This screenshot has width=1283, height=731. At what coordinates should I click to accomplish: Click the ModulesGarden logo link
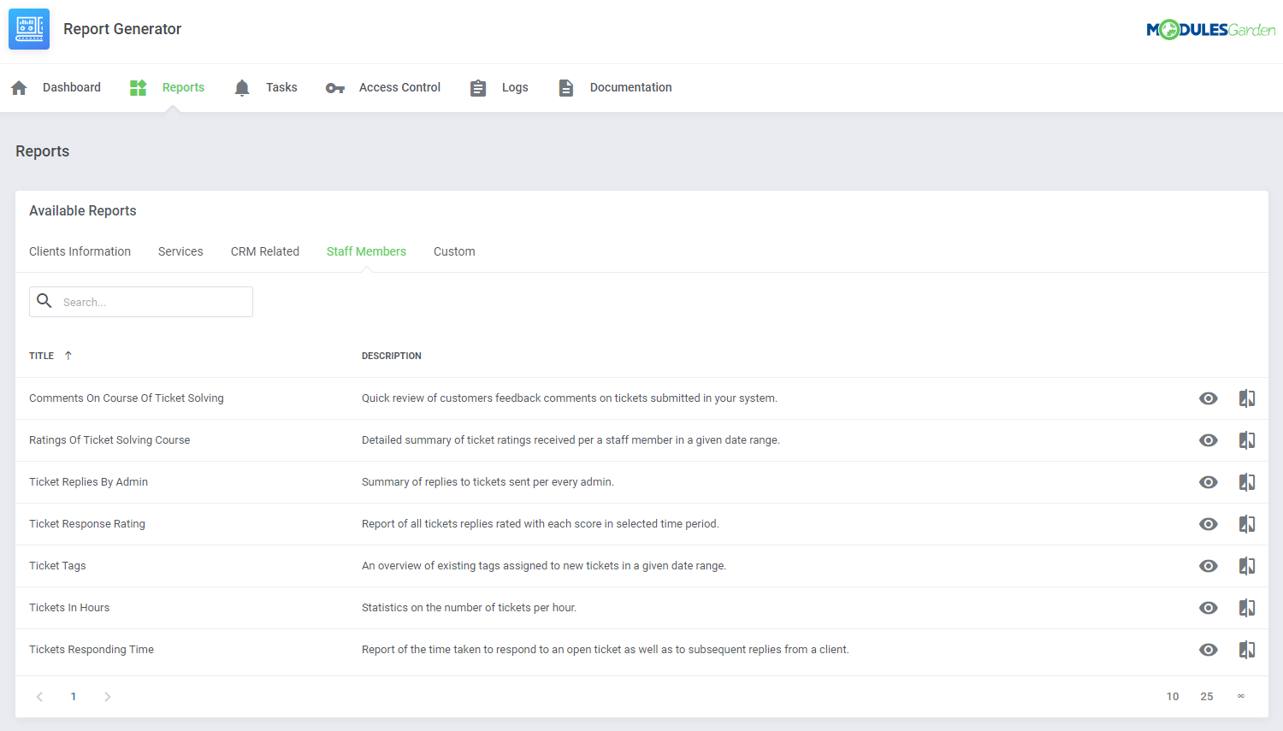1210,28
